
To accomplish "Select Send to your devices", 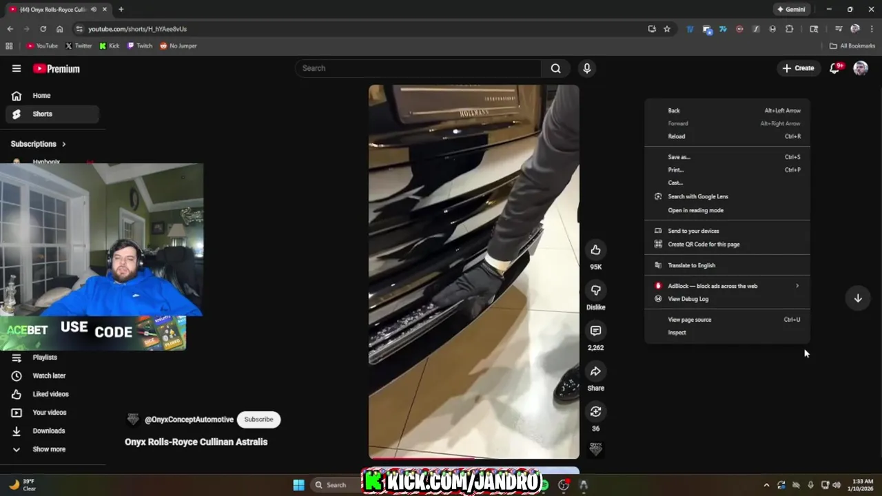I will pos(727,231).
